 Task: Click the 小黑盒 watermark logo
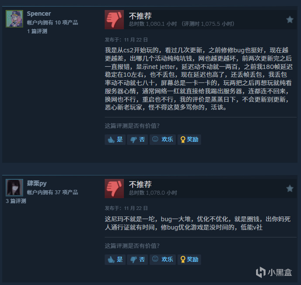point(274,272)
